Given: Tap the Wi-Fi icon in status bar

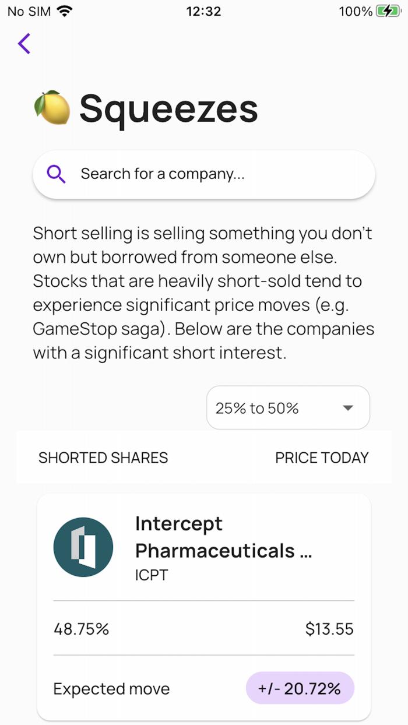Looking at the screenshot, I should click(x=64, y=10).
